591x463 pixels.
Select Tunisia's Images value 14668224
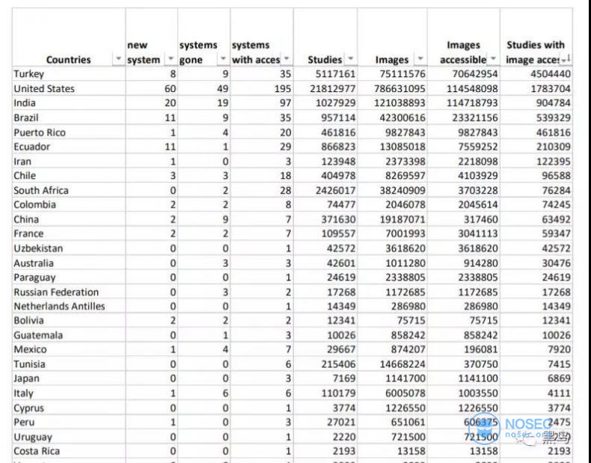(x=392, y=364)
